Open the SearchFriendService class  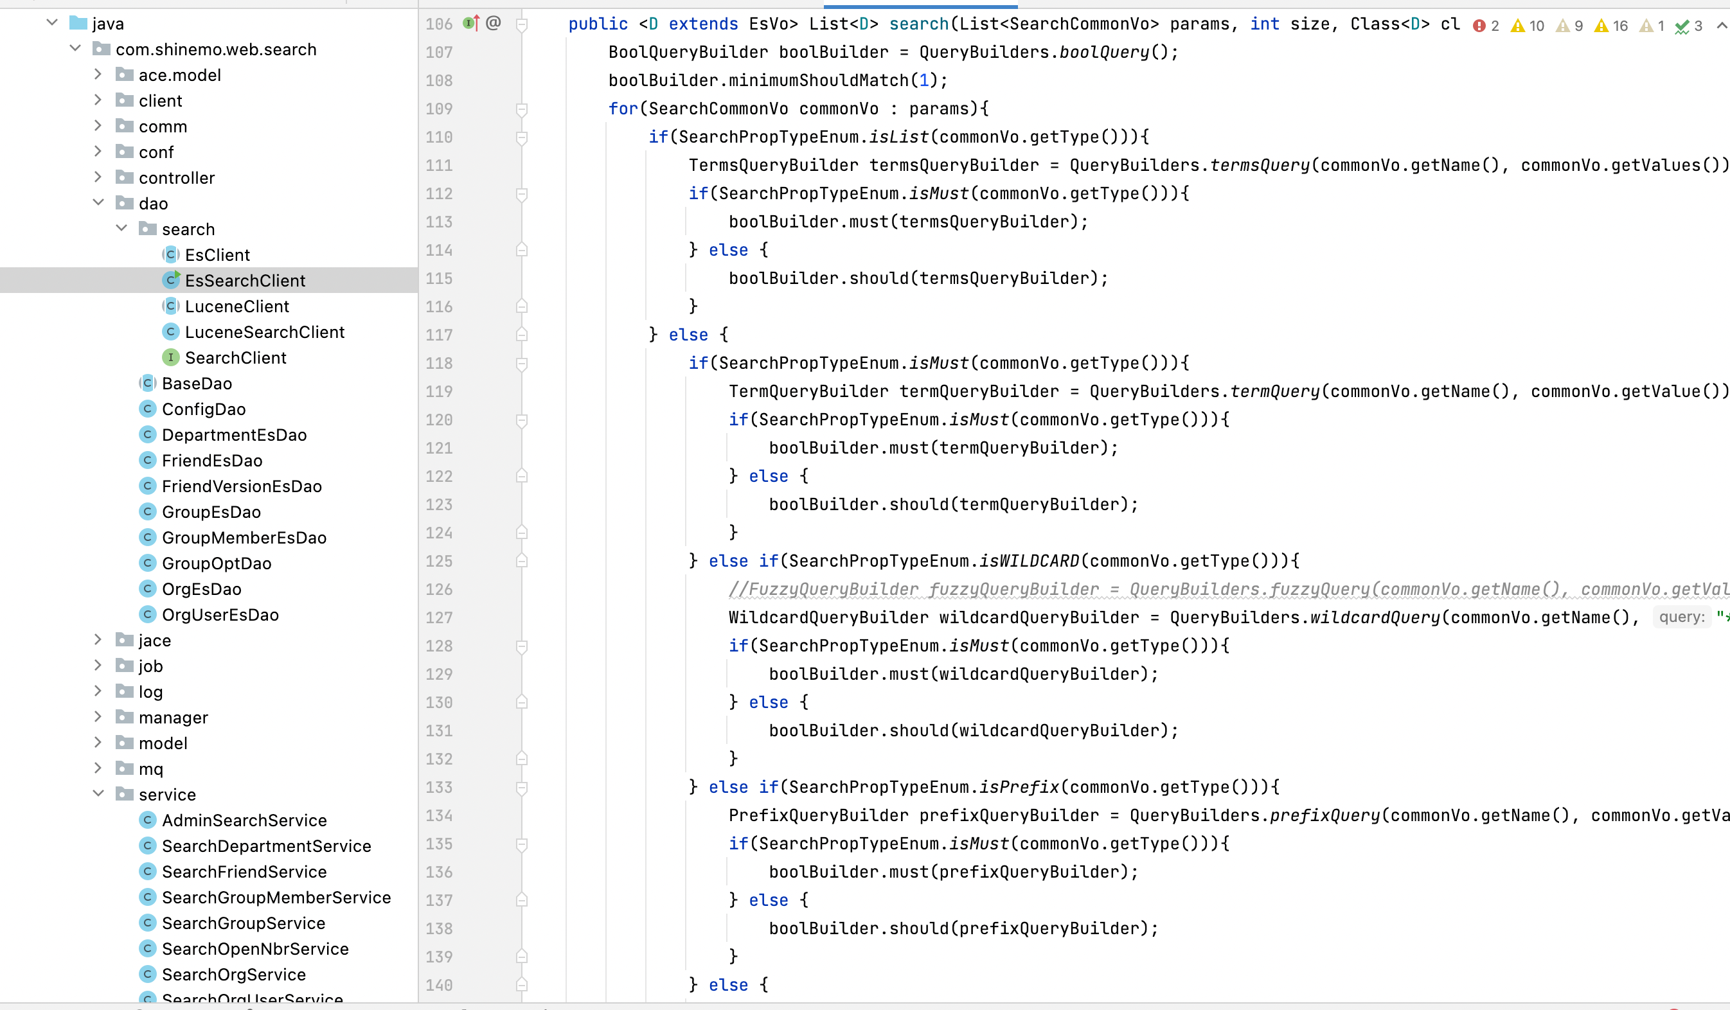pos(244,872)
